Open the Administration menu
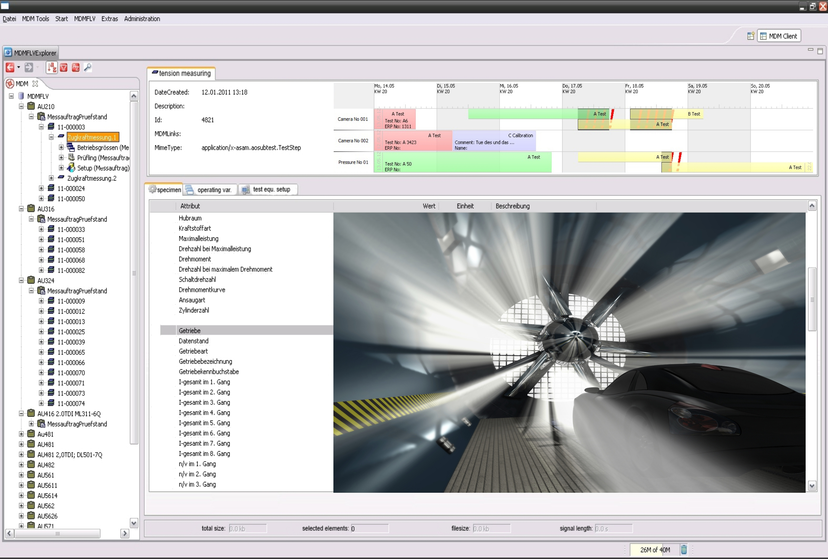Viewport: 828px width, 559px height. [x=142, y=19]
